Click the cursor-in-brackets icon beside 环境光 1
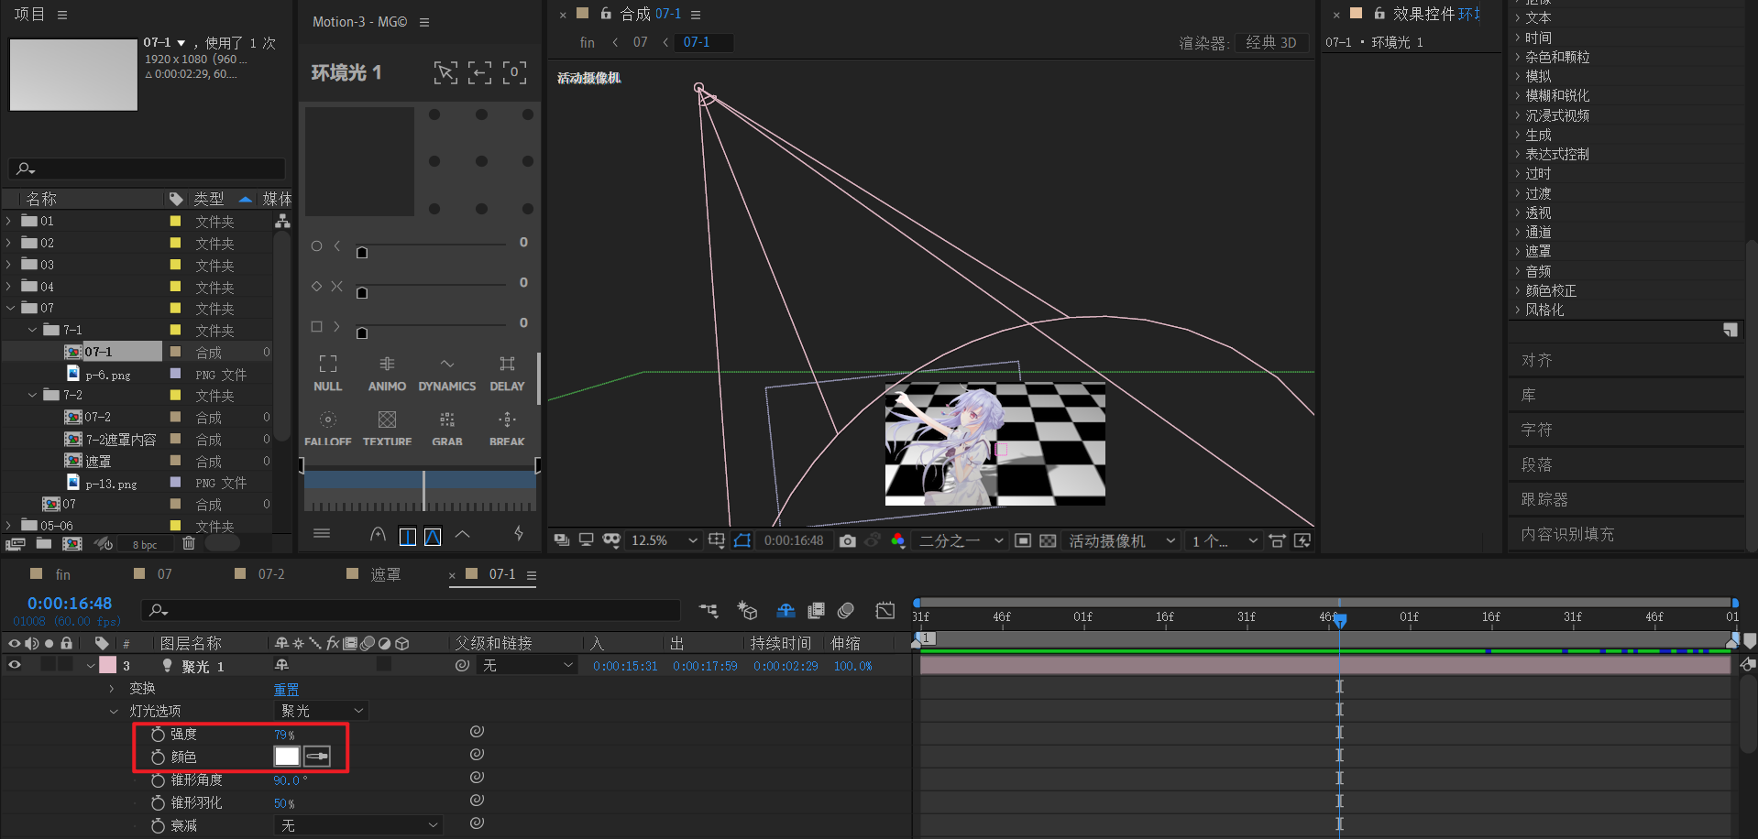This screenshot has height=839, width=1758. coord(445,73)
